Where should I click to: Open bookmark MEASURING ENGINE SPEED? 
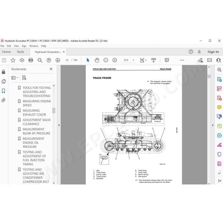[37, 103]
